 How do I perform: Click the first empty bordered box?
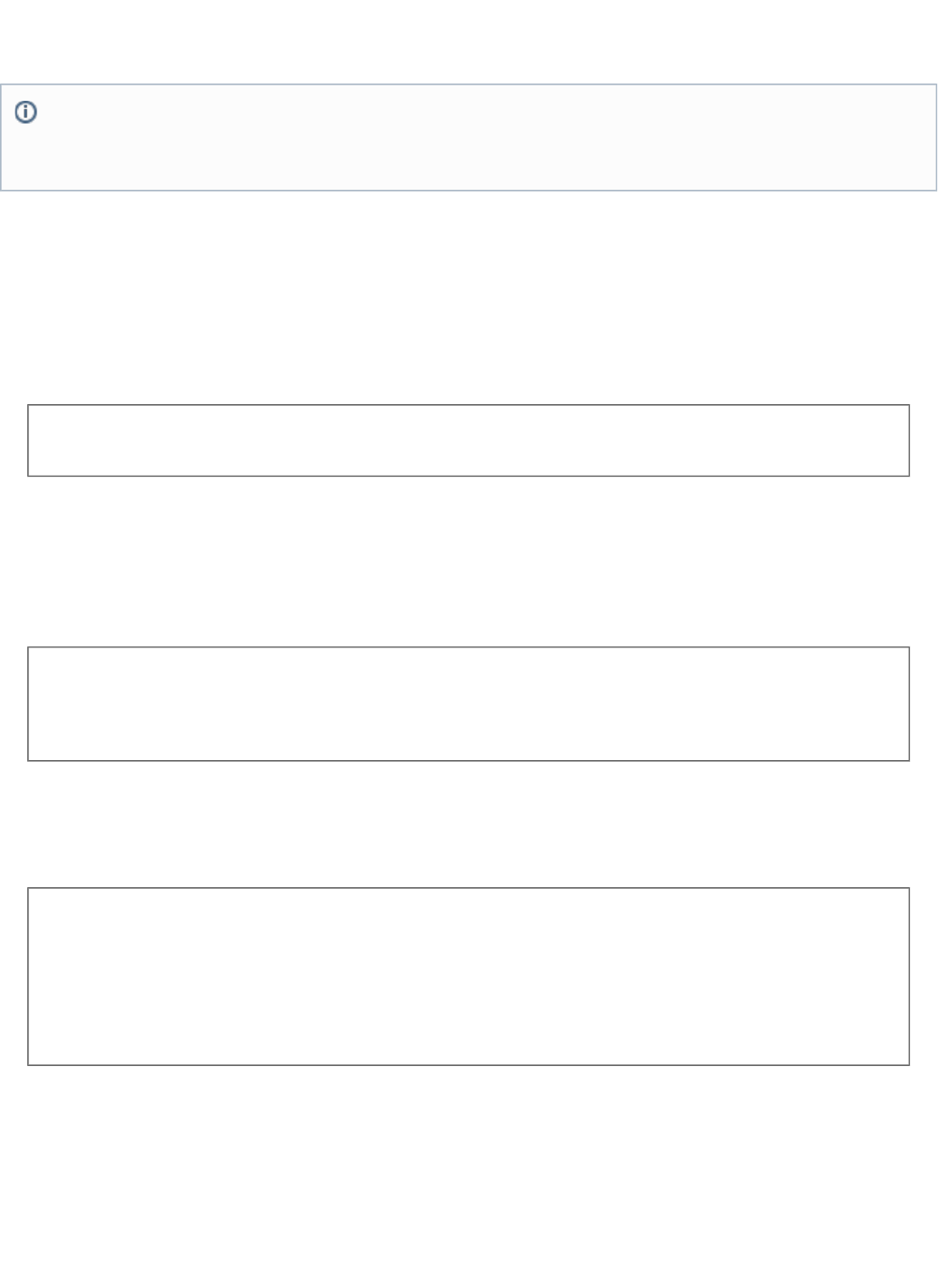(469, 440)
